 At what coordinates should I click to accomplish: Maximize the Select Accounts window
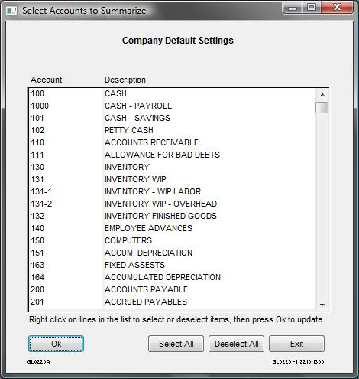312,8
